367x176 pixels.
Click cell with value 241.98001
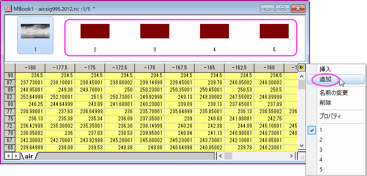click(239, 119)
